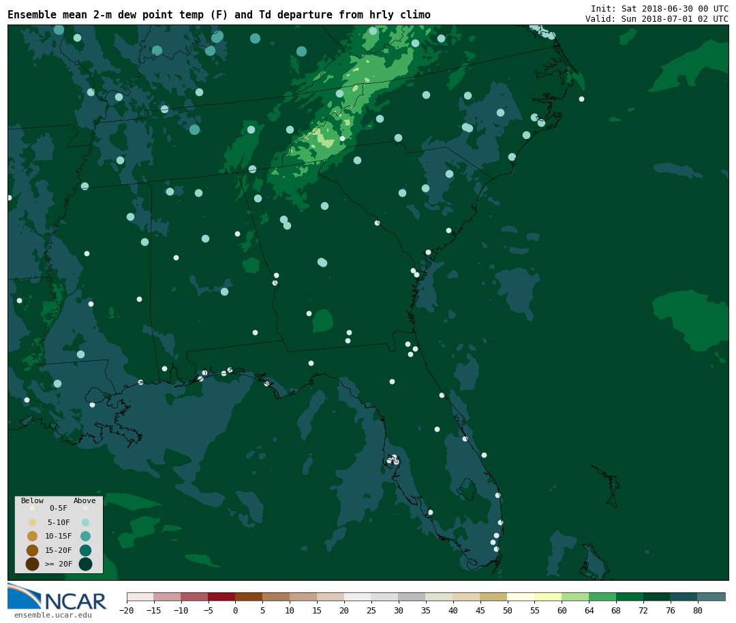736x623 pixels.
Task: Select the 'Below' legend heading
Action: click(x=33, y=500)
